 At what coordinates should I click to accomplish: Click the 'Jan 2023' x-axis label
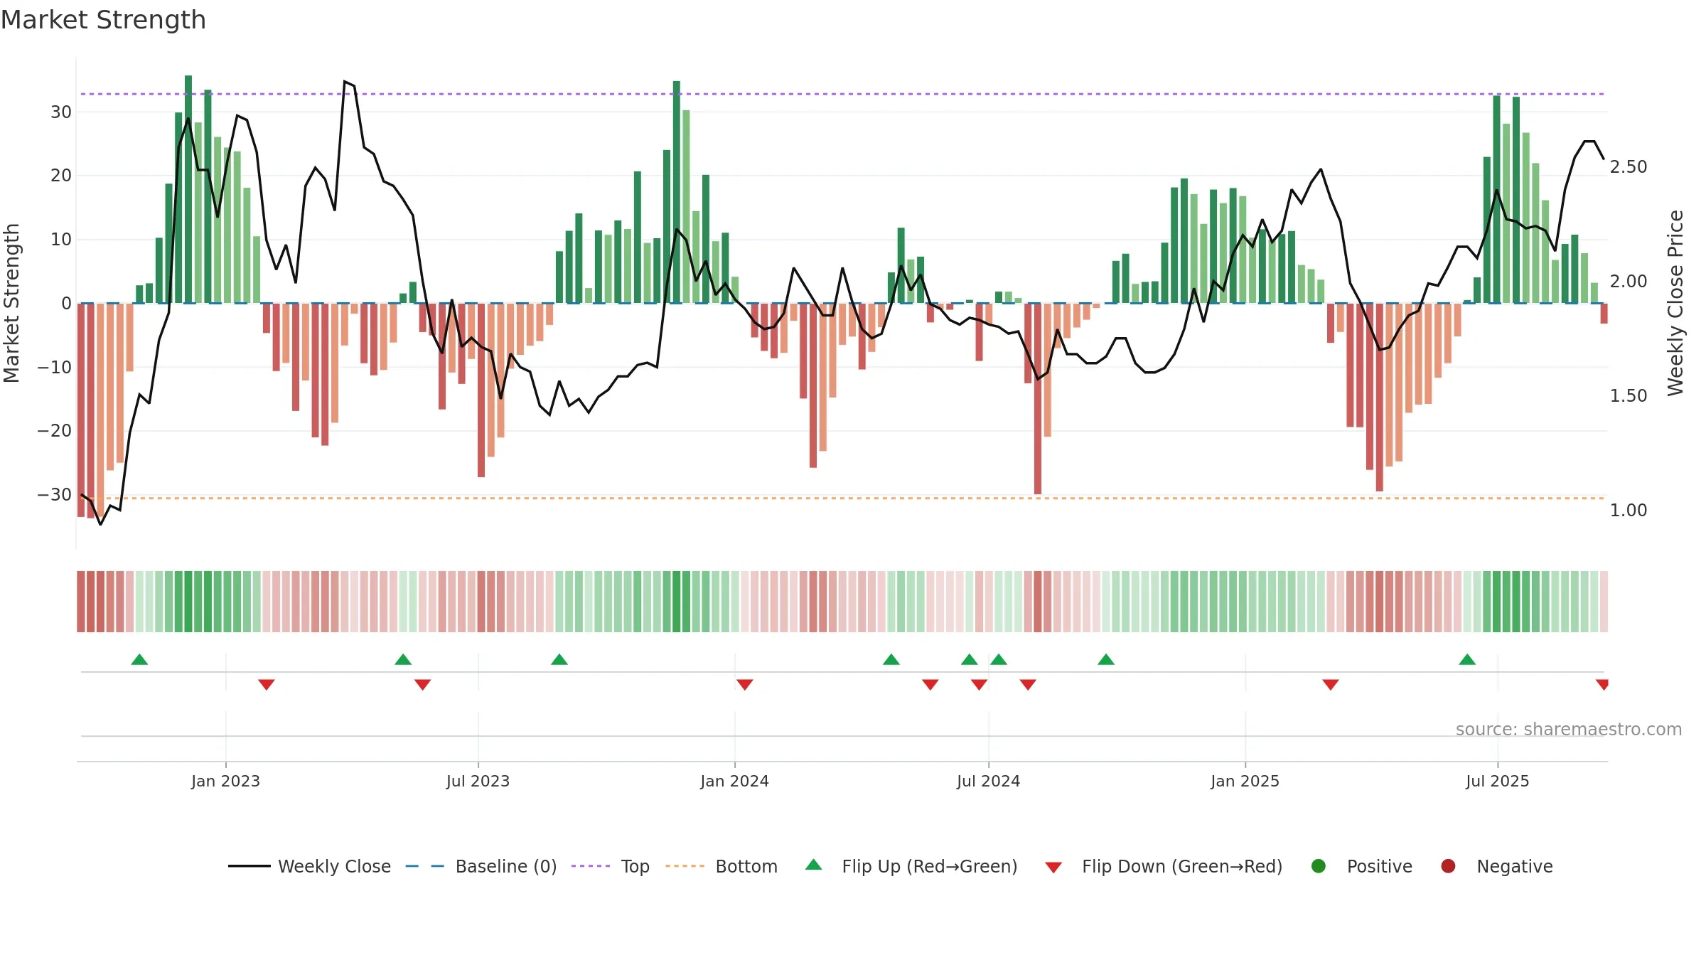click(225, 782)
